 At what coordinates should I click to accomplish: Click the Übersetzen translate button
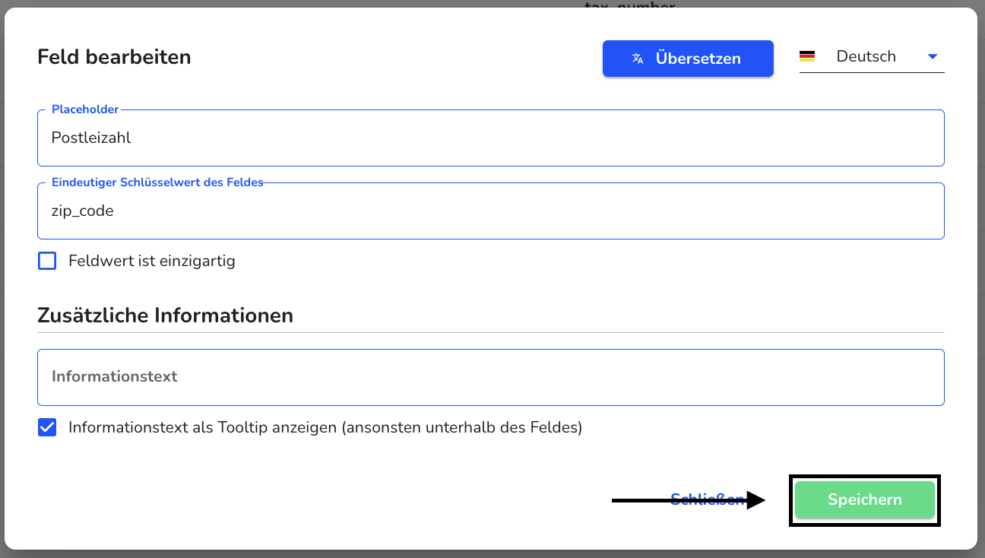pos(688,59)
